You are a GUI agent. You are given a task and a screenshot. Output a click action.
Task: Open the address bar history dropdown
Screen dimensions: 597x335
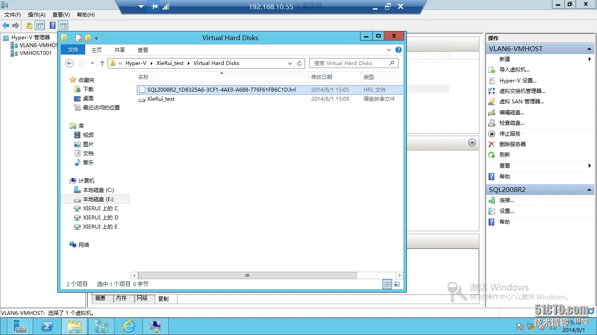click(x=290, y=63)
